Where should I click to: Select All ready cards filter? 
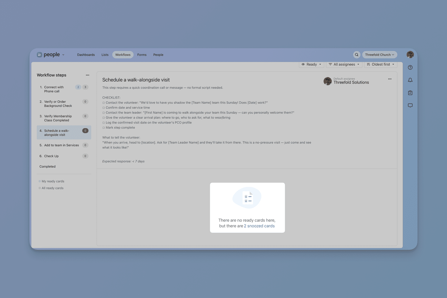52,188
